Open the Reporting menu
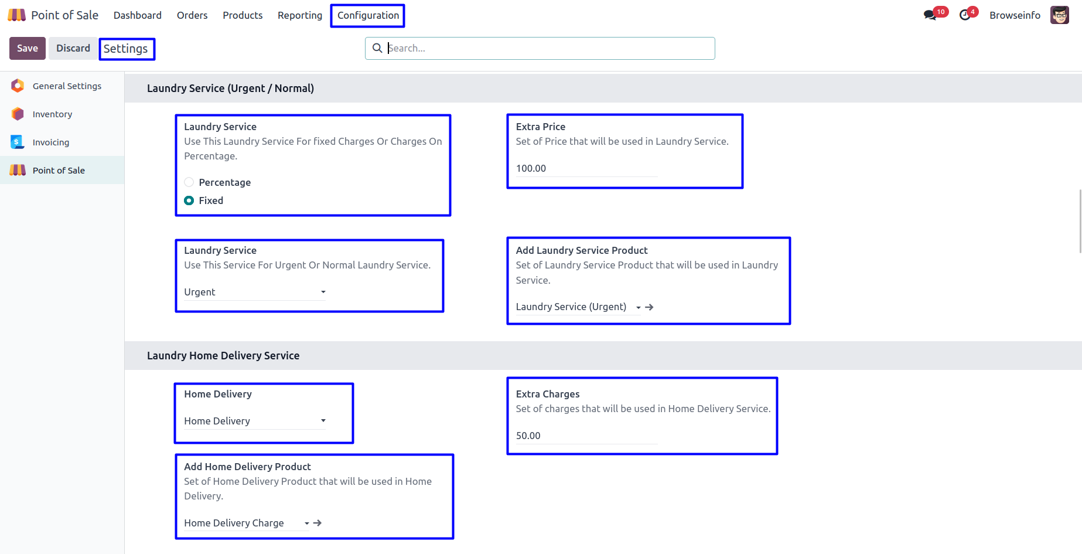This screenshot has width=1082, height=554. coord(299,15)
